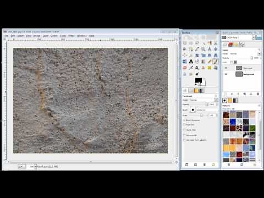Select the Color Picker tool
The image size is (264, 198).
click(197, 49)
